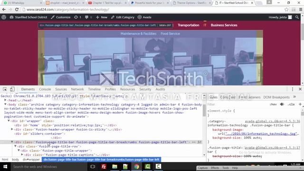Open the avada-global.css :36 source link

(x=272, y=121)
